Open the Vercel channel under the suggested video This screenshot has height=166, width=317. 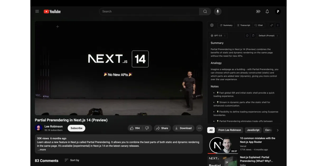click(243, 146)
